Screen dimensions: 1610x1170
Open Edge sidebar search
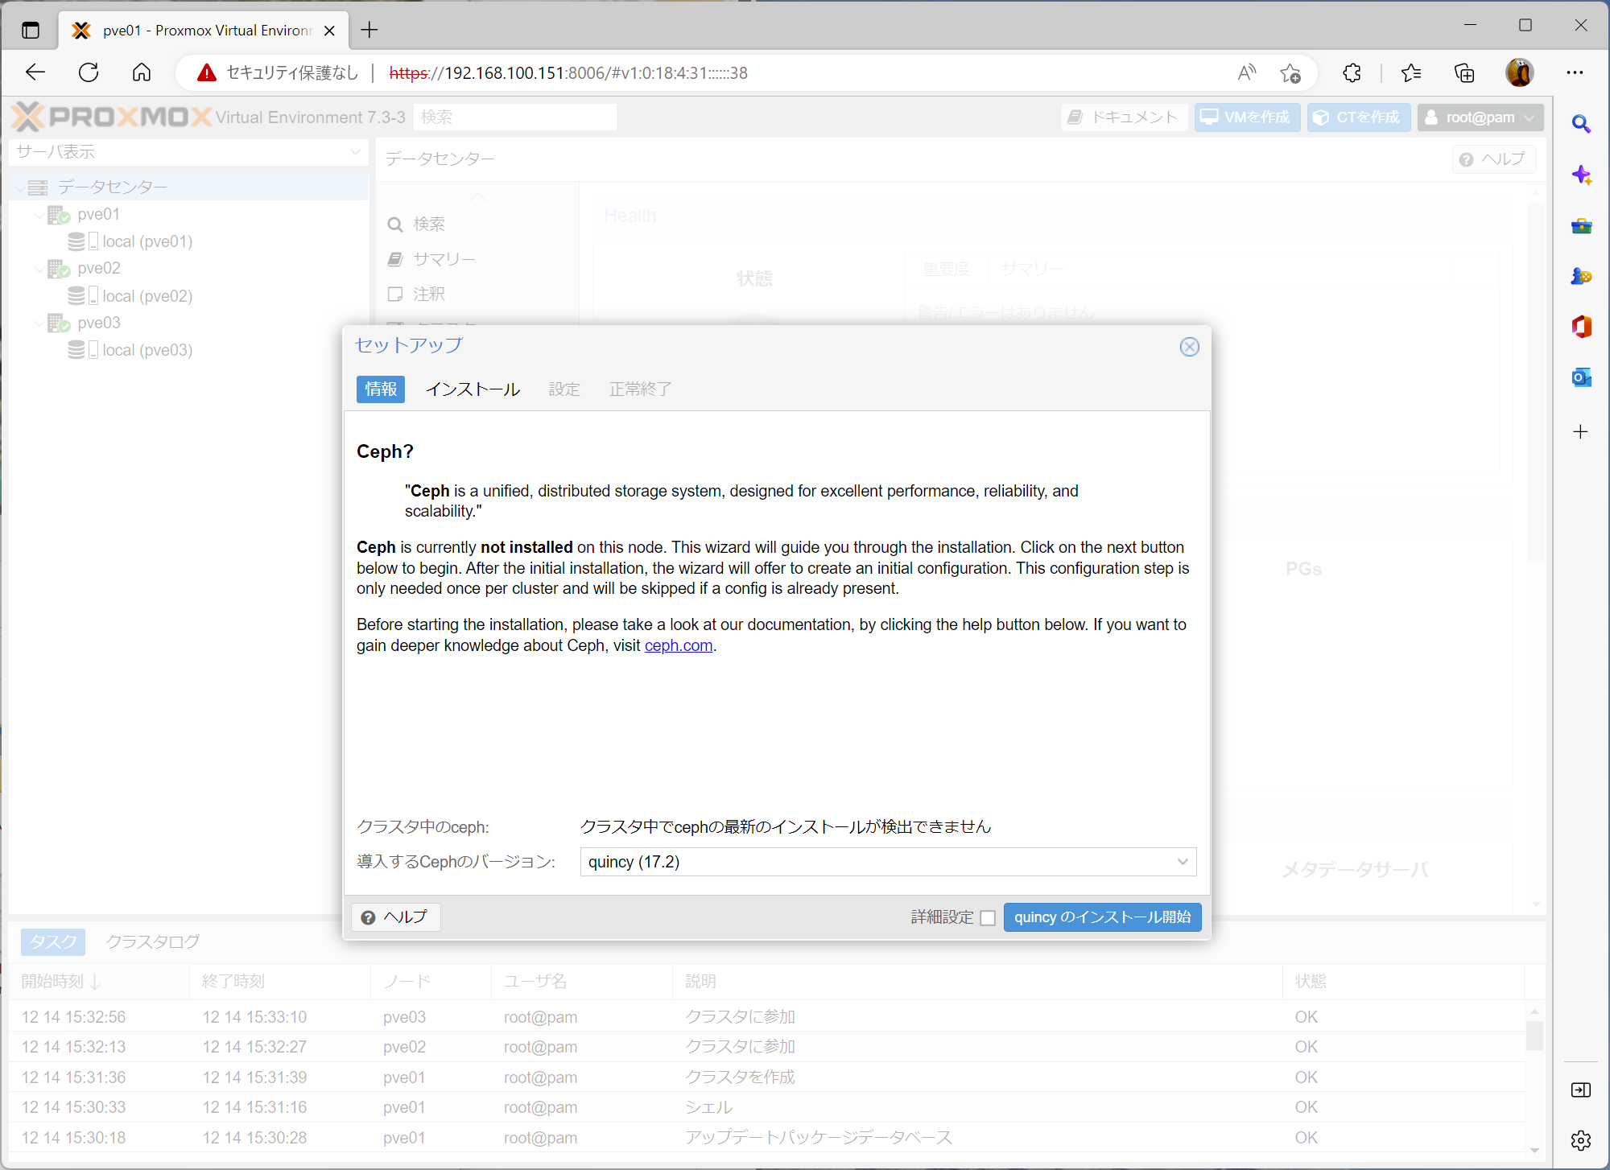click(x=1581, y=124)
